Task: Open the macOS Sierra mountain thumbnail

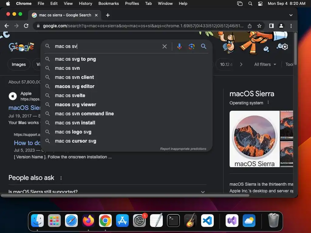Action: 255,139
